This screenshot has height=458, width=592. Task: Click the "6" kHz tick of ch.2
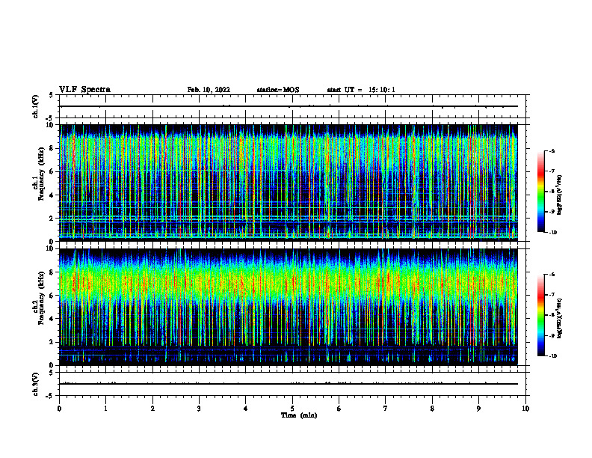(x=52, y=296)
